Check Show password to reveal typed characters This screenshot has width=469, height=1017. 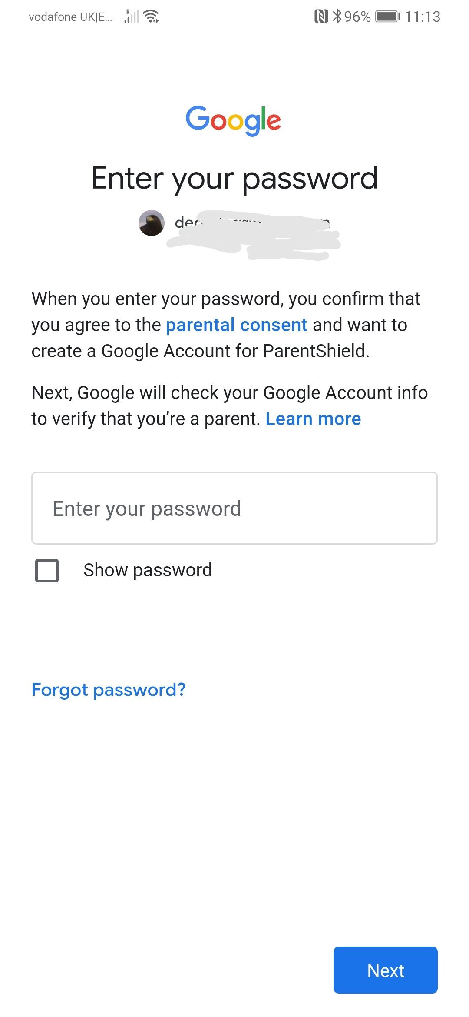point(46,570)
